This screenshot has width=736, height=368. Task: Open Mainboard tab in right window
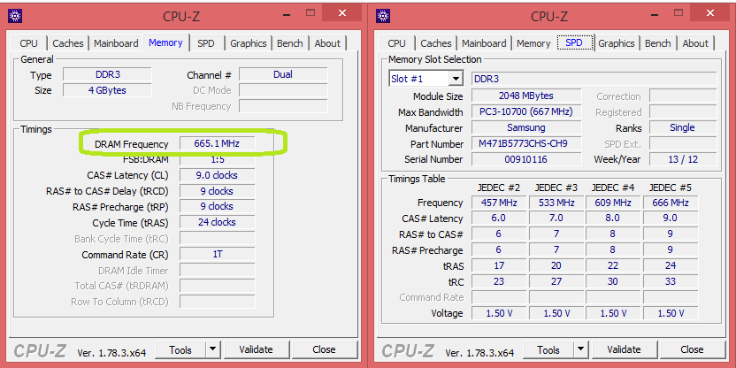[484, 43]
